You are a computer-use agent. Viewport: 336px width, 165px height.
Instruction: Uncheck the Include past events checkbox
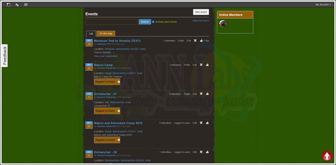coord(153,22)
